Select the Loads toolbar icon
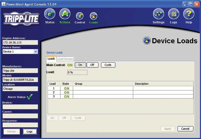Screen dimensions: 201x139 93,16
